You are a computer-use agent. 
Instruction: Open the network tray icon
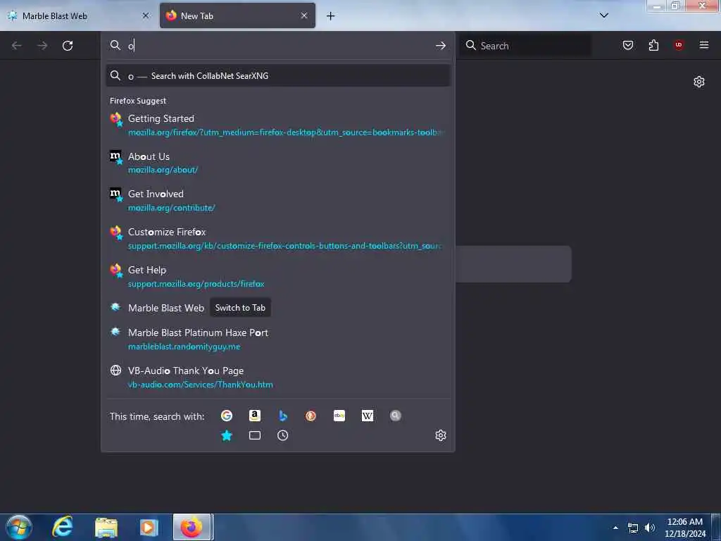click(x=633, y=528)
